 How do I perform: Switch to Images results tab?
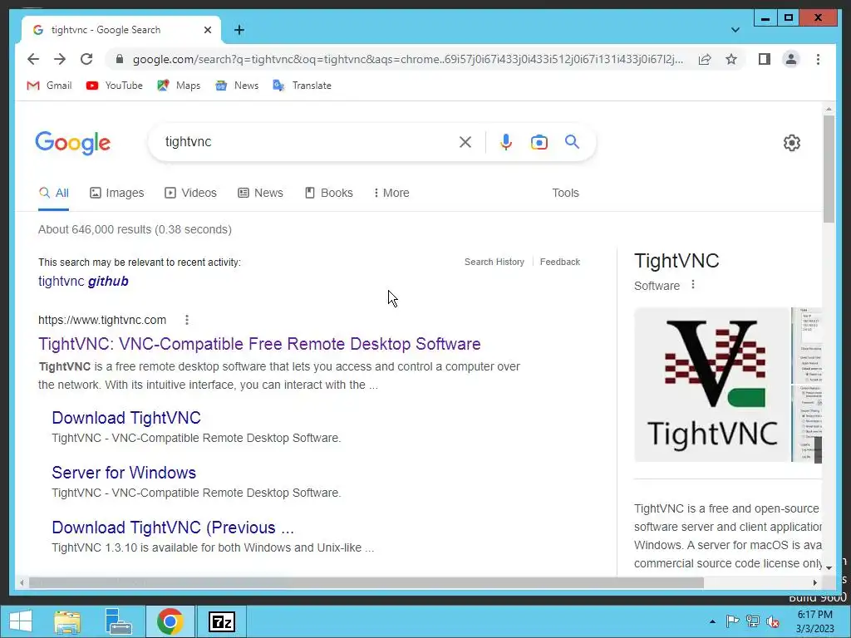[x=116, y=193]
